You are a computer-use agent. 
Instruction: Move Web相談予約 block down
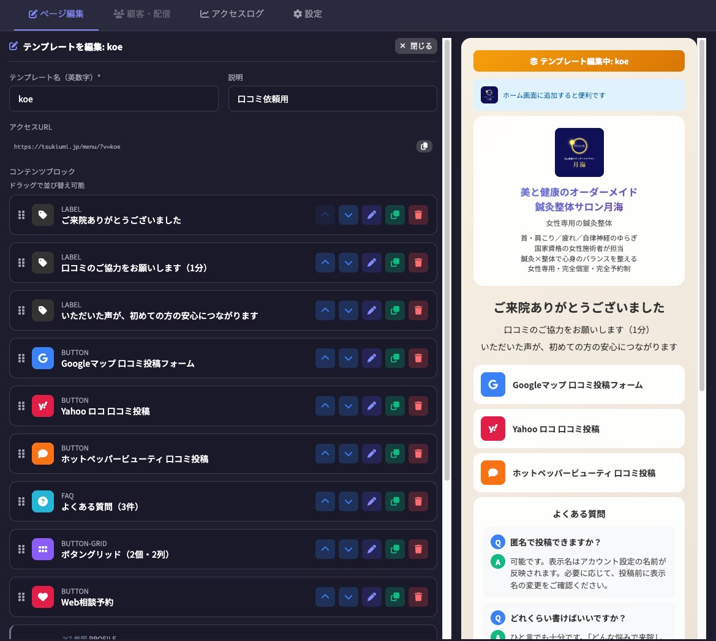click(349, 597)
